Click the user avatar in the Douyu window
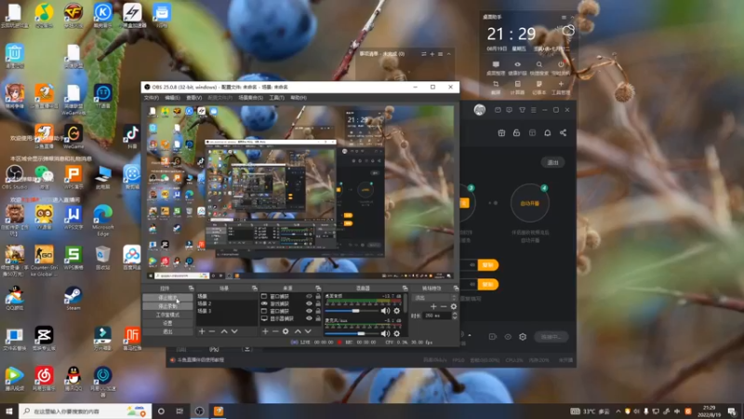This screenshot has height=419, width=744. point(480,110)
